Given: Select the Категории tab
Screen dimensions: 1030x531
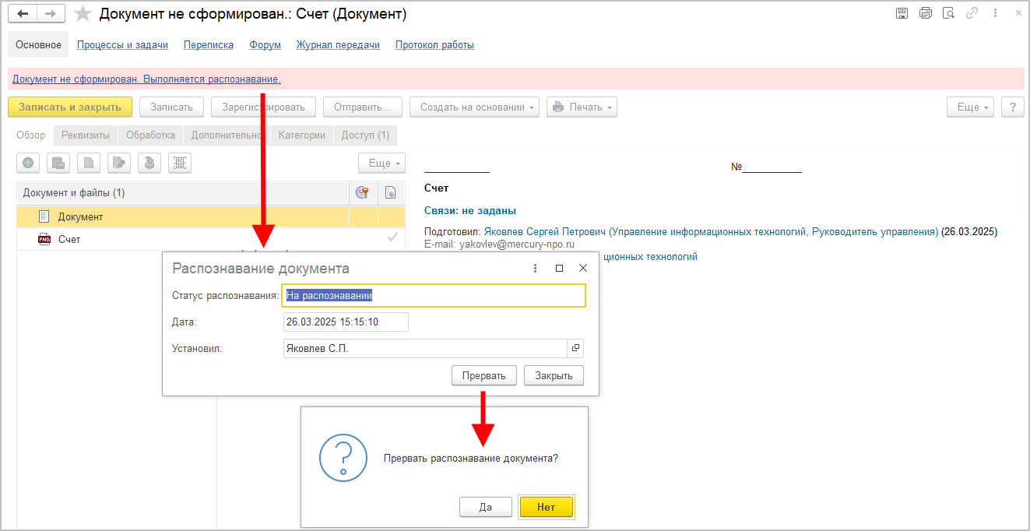Looking at the screenshot, I should coord(302,135).
